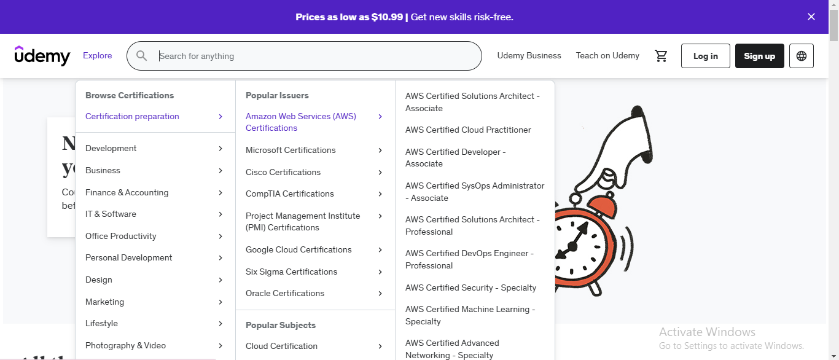Expand the IT & Software chevron
The width and height of the screenshot is (839, 360).
point(220,214)
